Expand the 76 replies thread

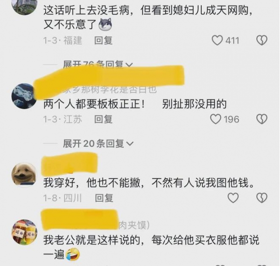point(98,65)
